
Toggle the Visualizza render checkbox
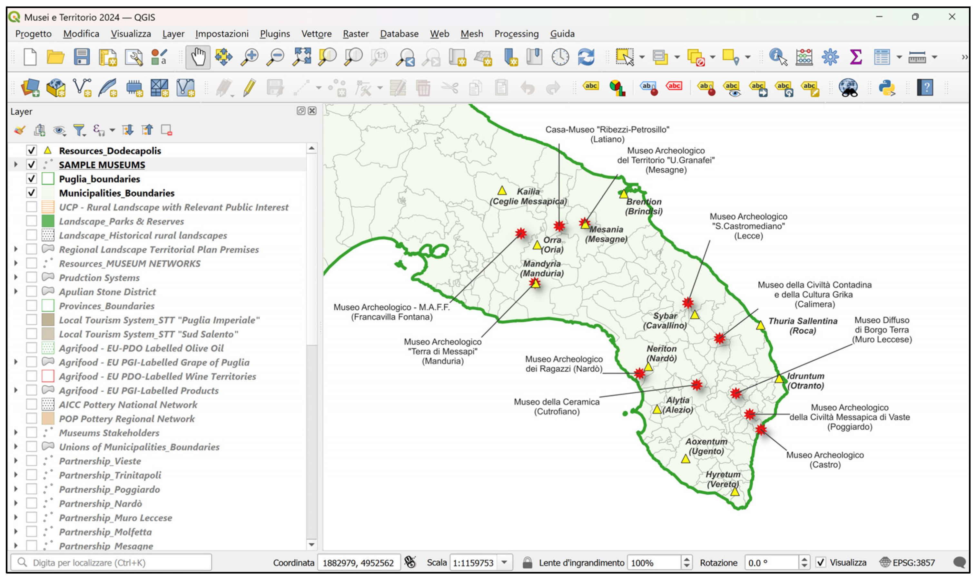[x=821, y=562]
